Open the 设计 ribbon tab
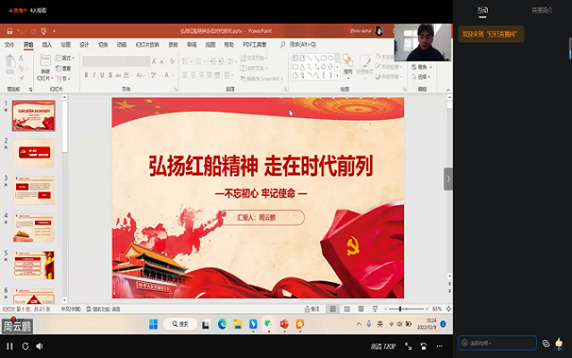Screen dimensions: 572x358 coord(84,45)
